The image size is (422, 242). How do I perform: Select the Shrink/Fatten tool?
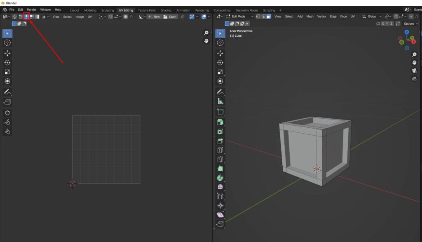220,206
